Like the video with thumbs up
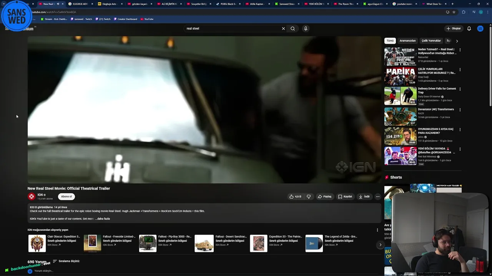The height and width of the screenshot is (276, 492). [295, 197]
